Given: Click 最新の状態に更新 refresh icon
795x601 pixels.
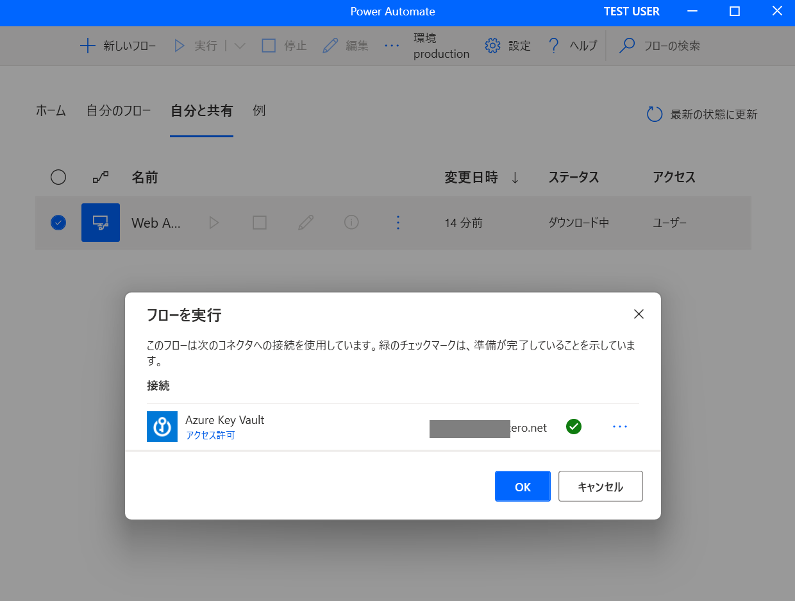Looking at the screenshot, I should pyautogui.click(x=655, y=114).
